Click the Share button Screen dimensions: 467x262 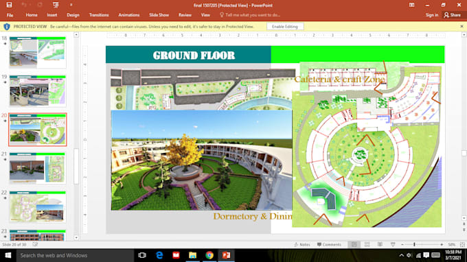(x=452, y=15)
